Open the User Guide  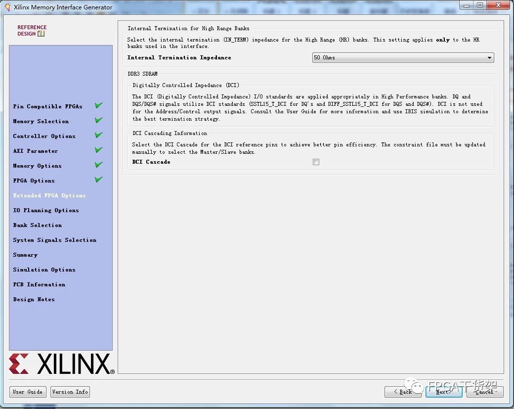tap(28, 392)
